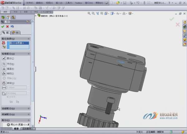Toggle the Parallel (平行) mate option
Viewport: 187px width, 134px height.
point(4,64)
